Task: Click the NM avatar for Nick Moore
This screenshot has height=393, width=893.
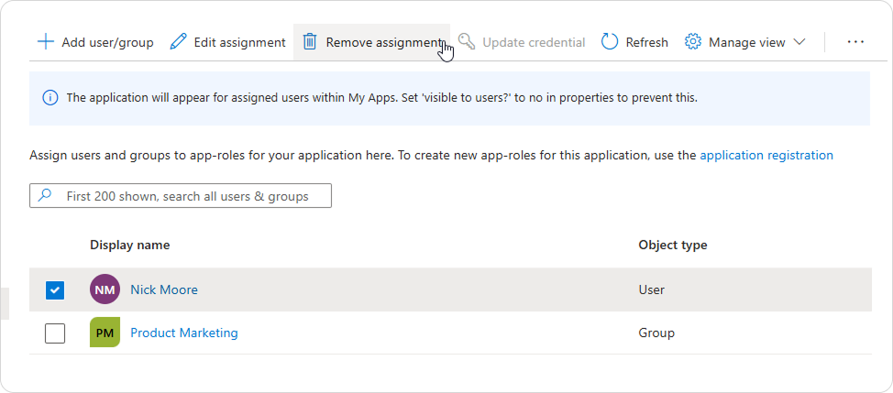Action: (x=105, y=289)
